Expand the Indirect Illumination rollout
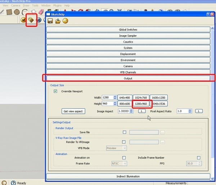 click(x=128, y=176)
